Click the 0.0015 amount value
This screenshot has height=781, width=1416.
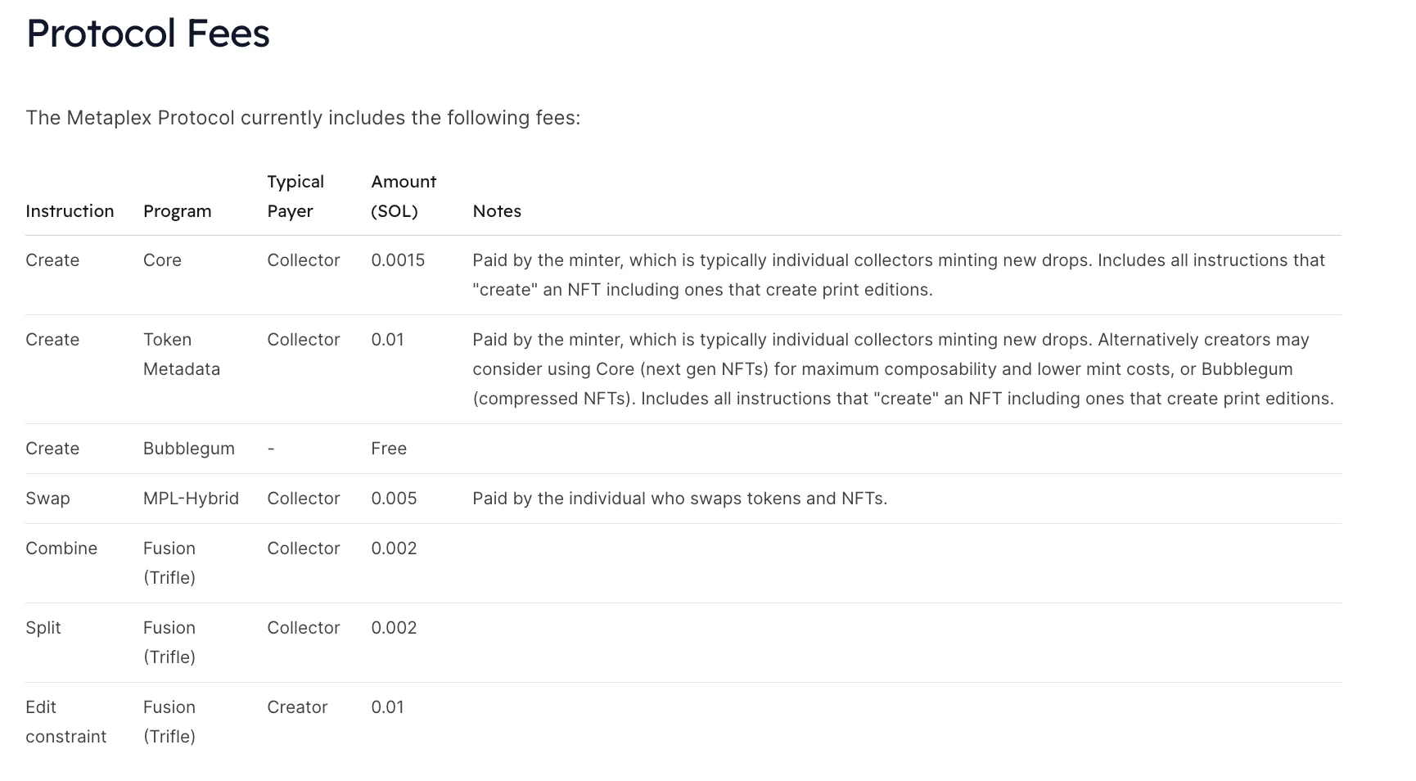click(398, 260)
